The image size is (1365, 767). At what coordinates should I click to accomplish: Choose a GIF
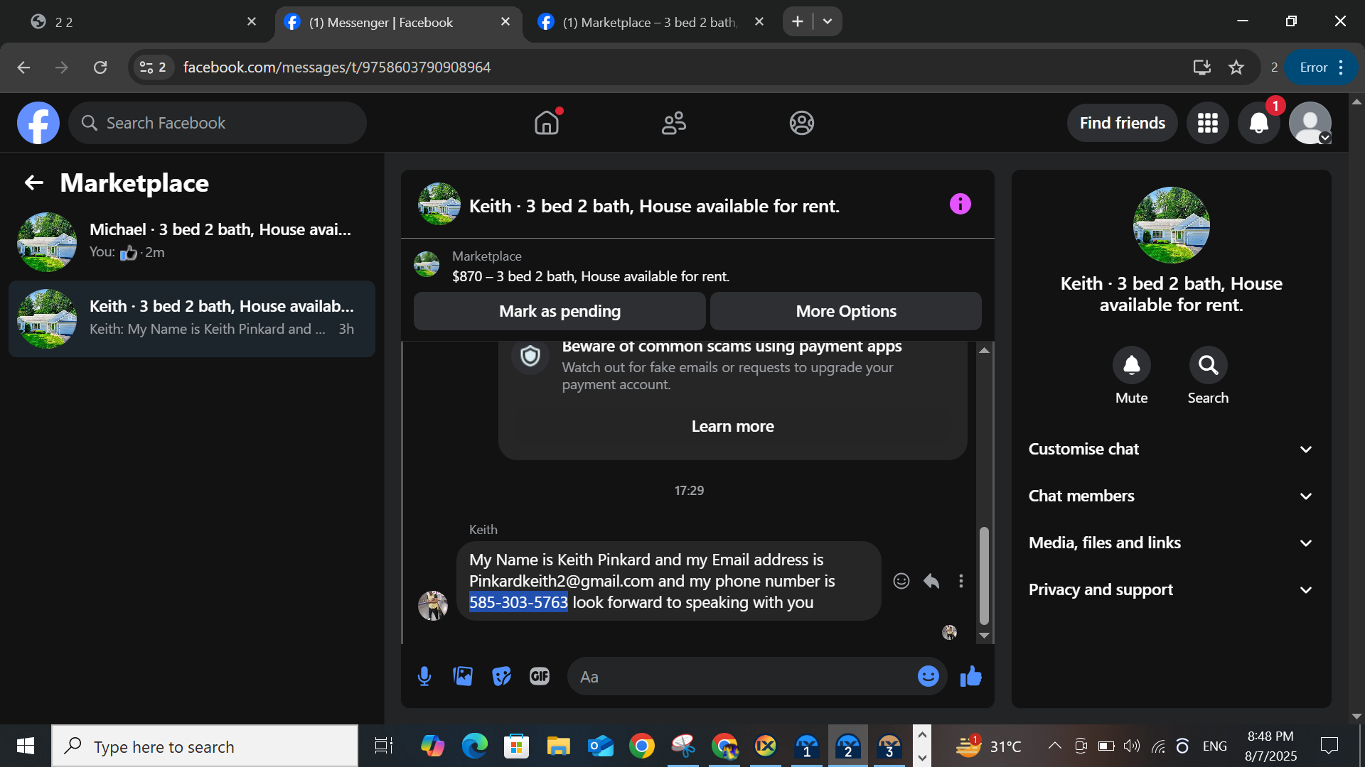coord(540,676)
